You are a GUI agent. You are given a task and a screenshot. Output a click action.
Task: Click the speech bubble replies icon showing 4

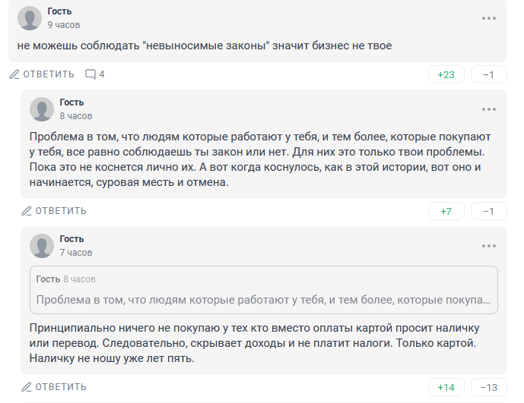91,74
